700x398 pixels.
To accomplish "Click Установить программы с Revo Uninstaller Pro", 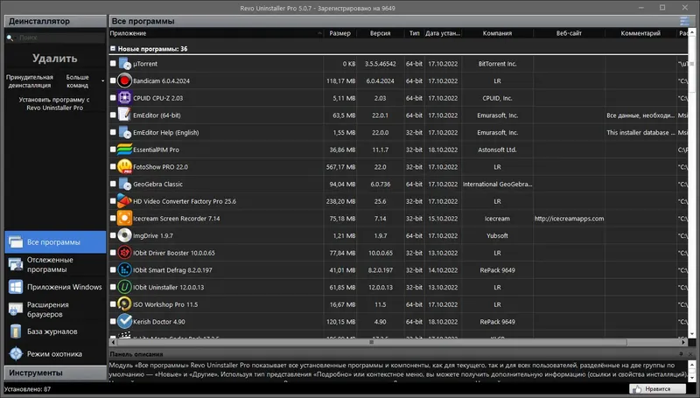I will (54, 103).
